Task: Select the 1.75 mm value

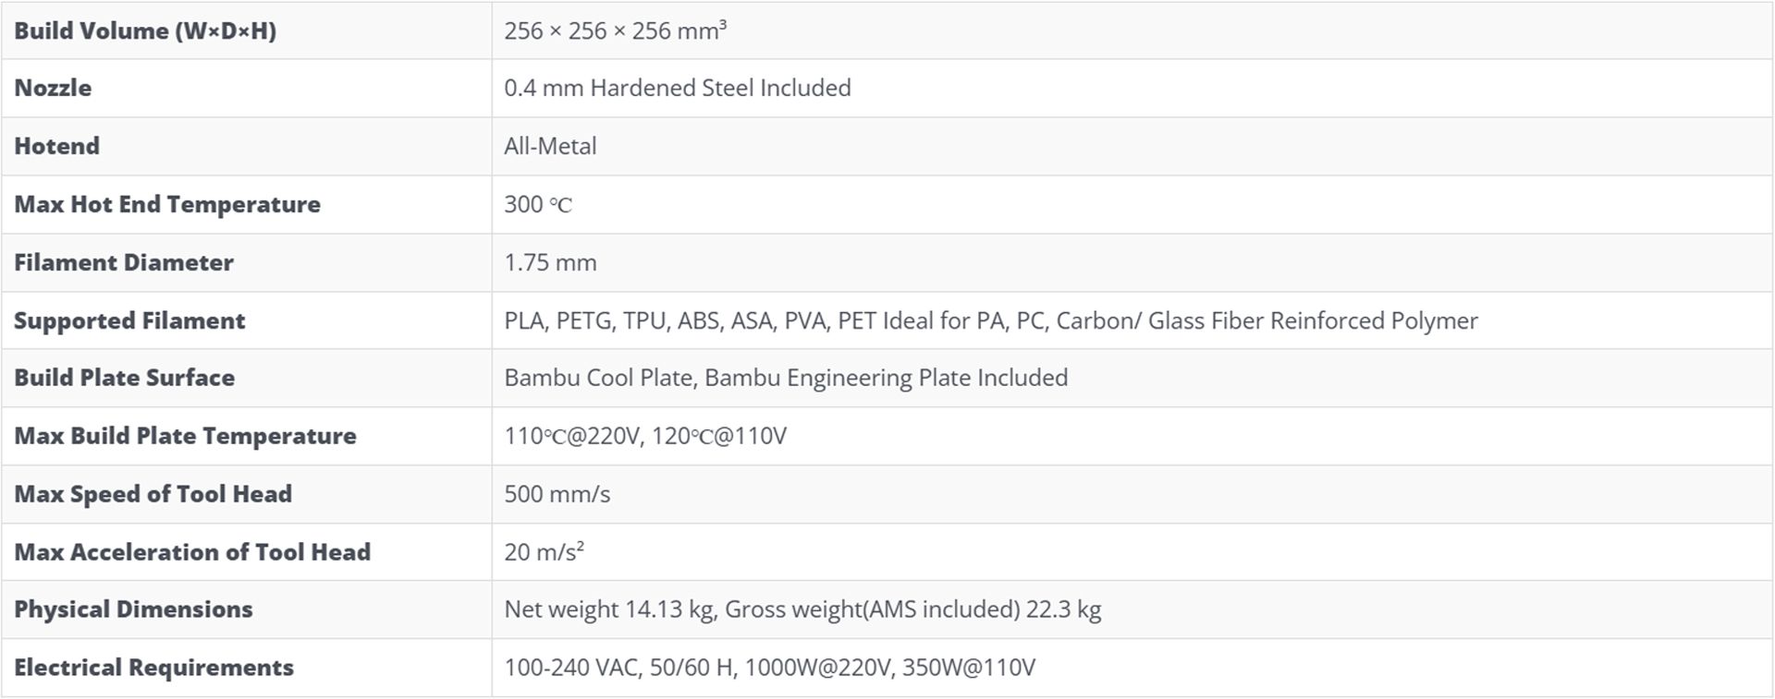Action: [550, 263]
